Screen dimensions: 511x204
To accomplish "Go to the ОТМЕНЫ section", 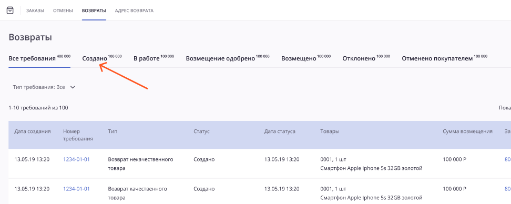I will pos(63,11).
